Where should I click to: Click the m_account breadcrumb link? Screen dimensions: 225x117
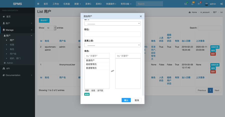205,12
